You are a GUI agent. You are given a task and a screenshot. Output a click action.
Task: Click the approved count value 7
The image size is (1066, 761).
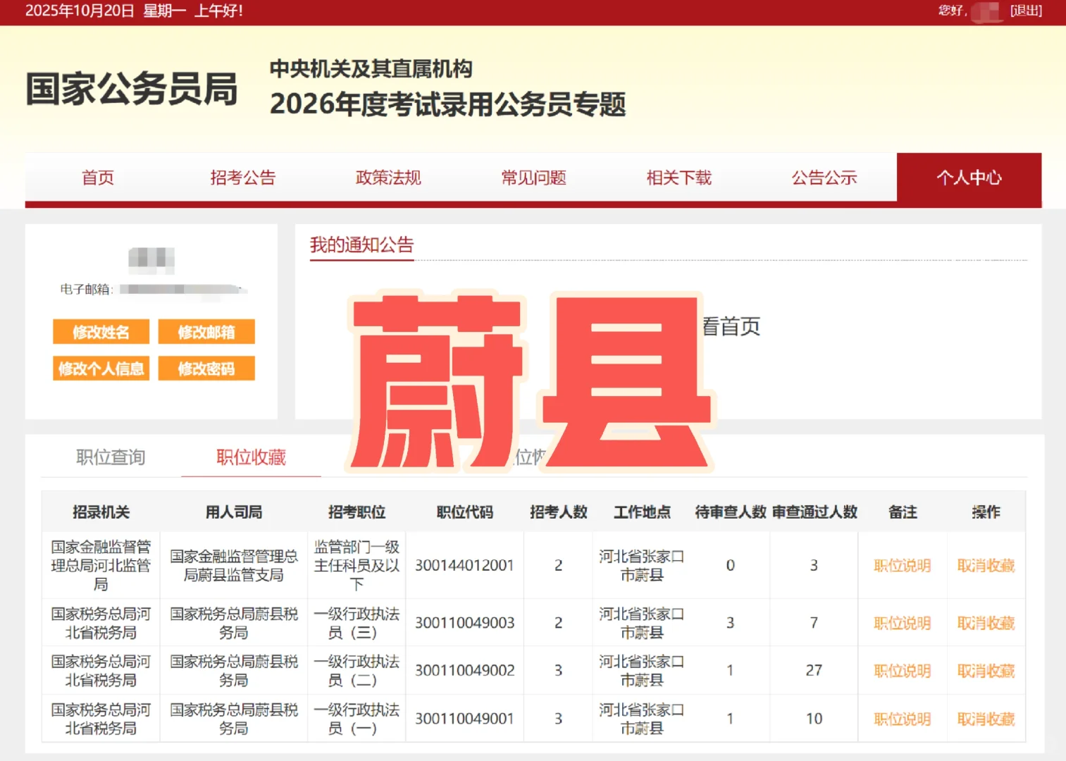point(814,623)
